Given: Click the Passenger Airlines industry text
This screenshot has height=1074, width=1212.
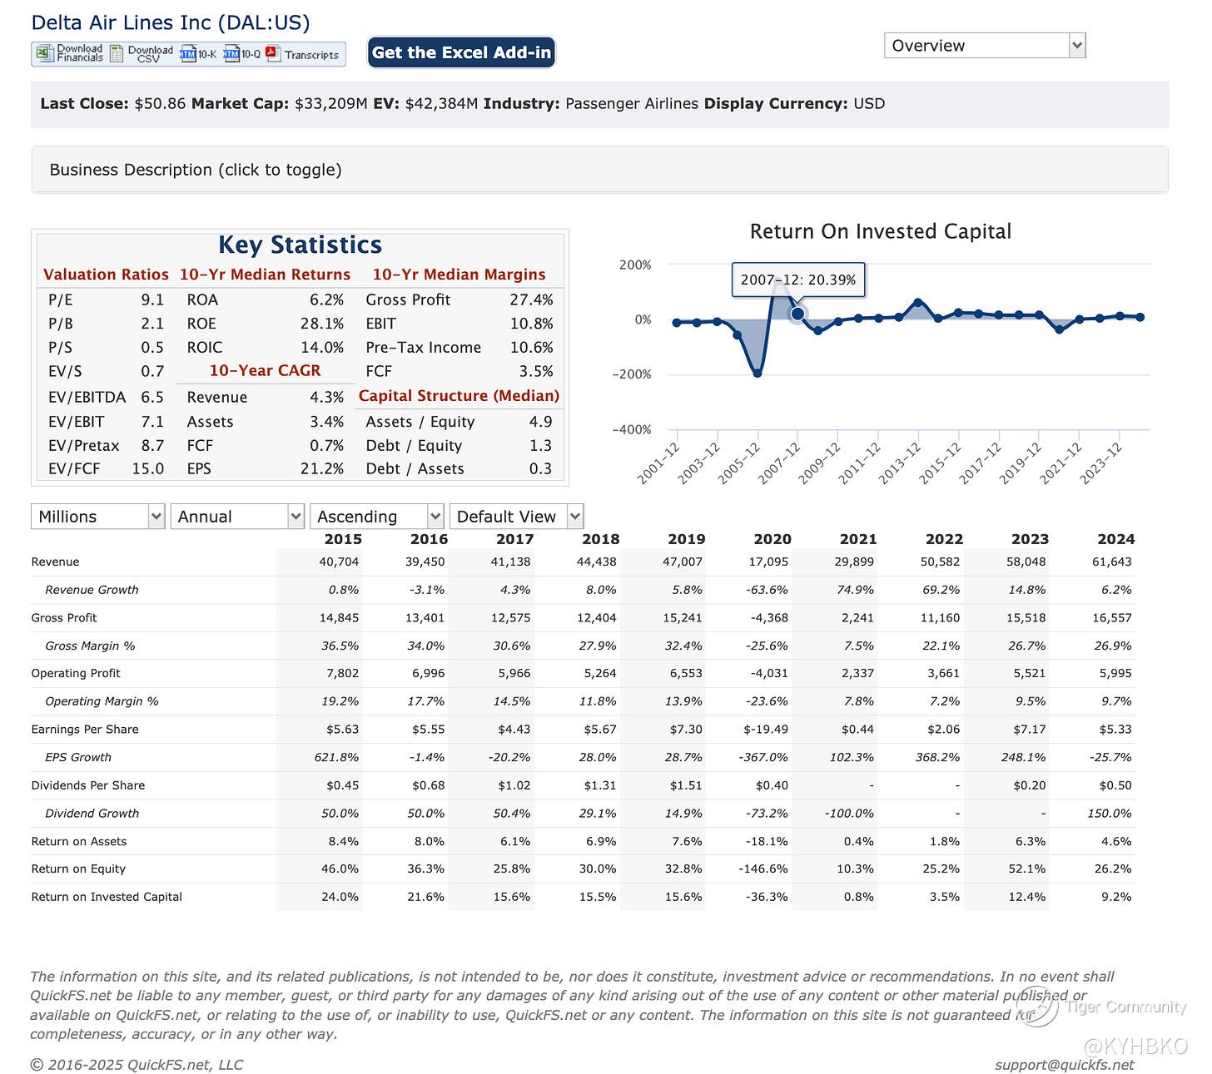Looking at the screenshot, I should (633, 104).
